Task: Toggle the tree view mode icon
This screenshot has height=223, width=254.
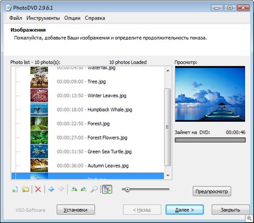Action: [x=107, y=189]
